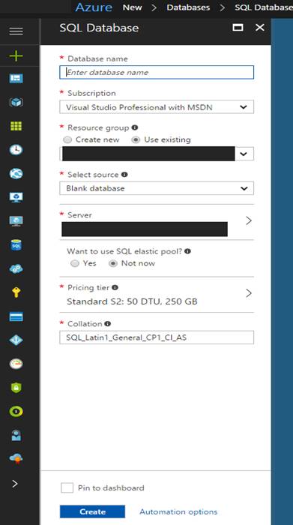Go to the New breadcrumb item

tap(132, 7)
